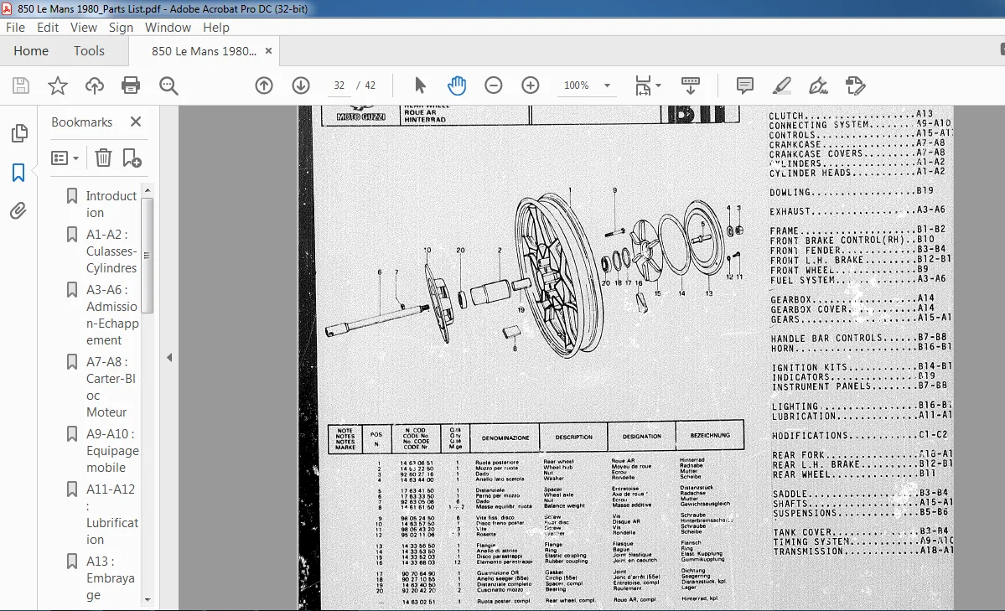Open the Attachments paperclip panel

(x=18, y=211)
